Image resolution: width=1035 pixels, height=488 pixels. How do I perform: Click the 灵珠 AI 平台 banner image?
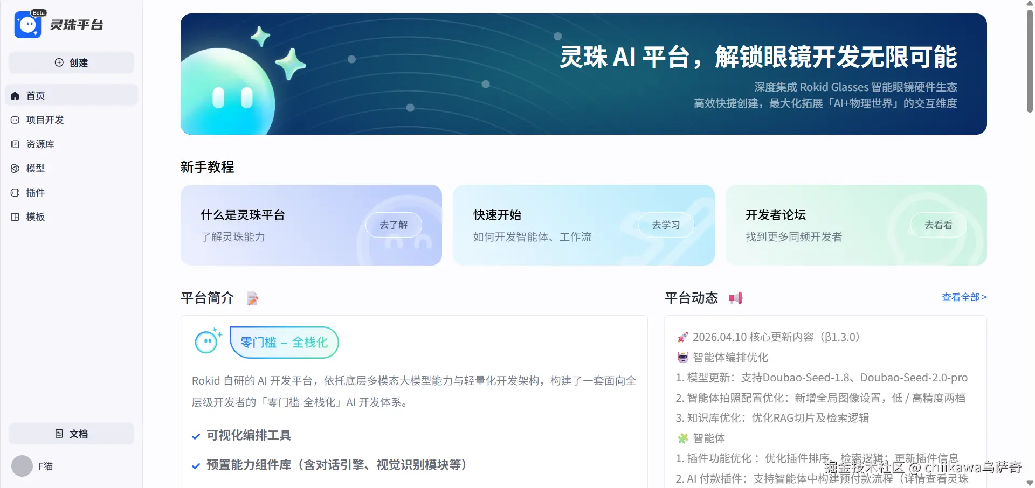tap(583, 74)
